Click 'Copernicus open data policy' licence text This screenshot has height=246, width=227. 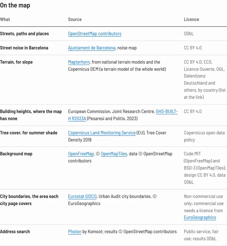(204, 136)
